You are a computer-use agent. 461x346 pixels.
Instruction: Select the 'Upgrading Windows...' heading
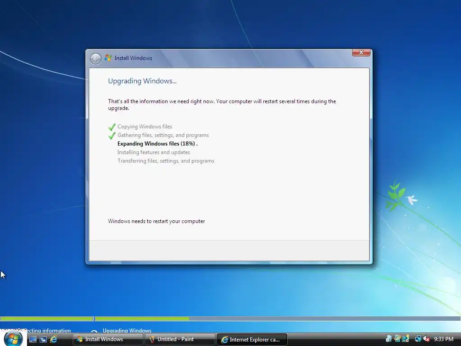[x=142, y=81]
